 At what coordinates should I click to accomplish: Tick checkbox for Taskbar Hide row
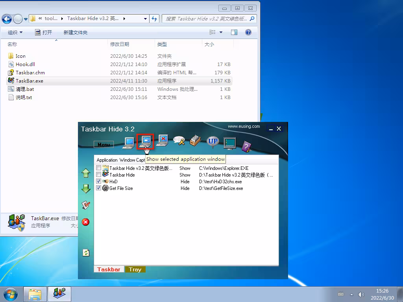(x=98, y=175)
